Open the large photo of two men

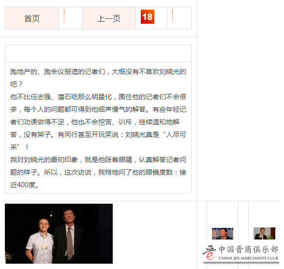click(59, 234)
